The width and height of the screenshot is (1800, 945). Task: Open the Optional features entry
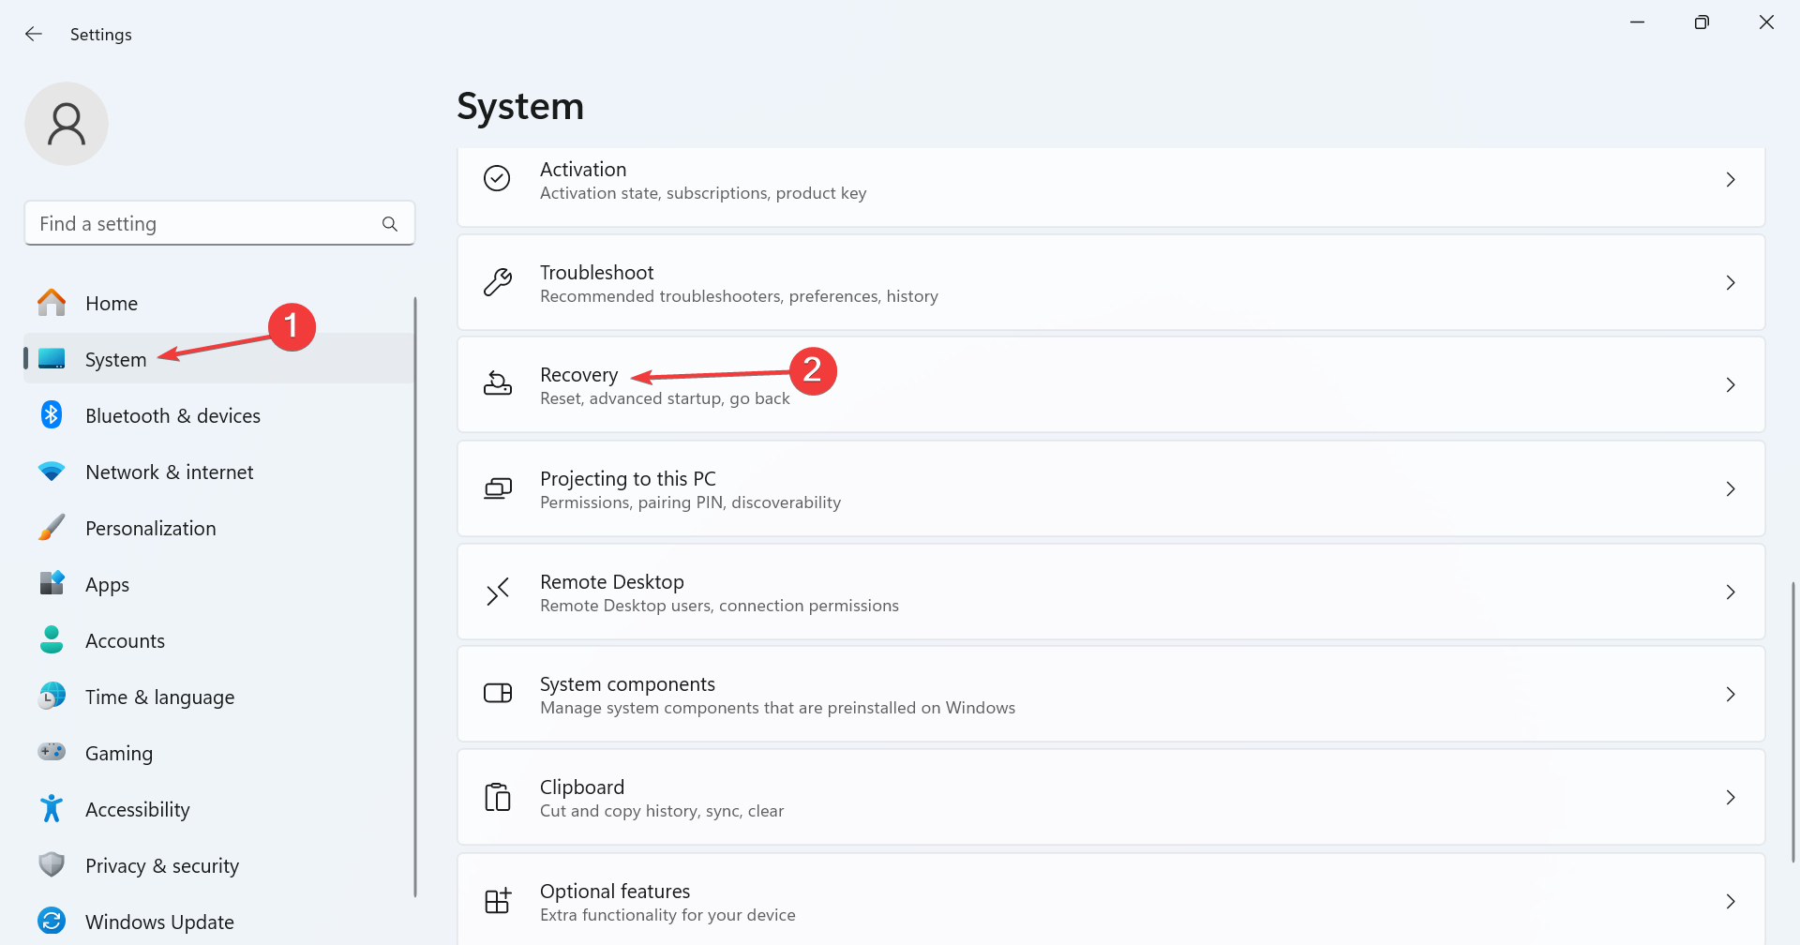(1111, 900)
